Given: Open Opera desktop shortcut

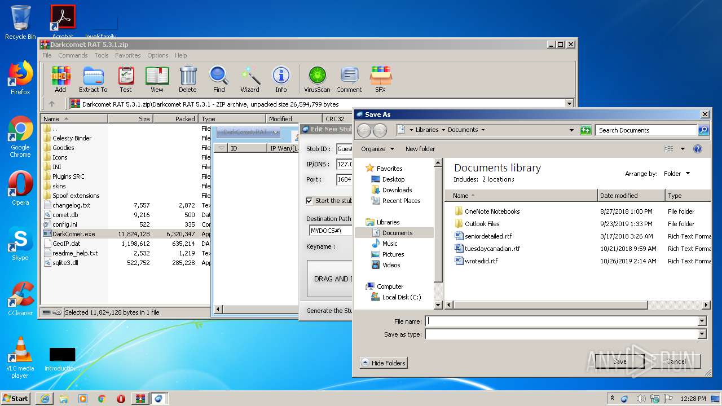Looking at the screenshot, I should point(20,188).
